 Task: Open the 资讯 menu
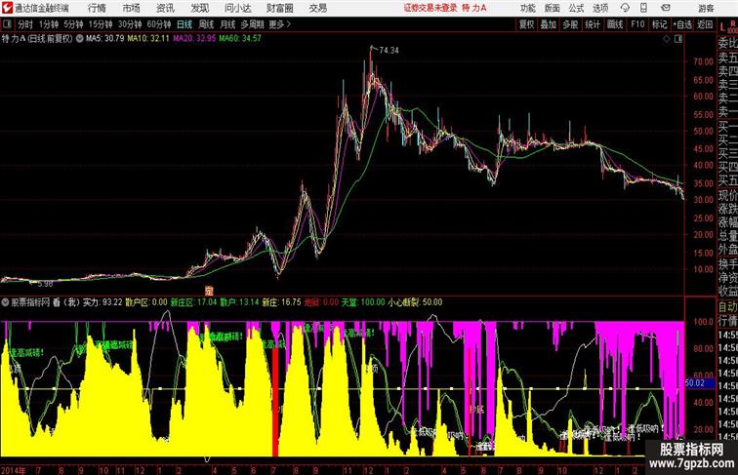tap(165, 8)
